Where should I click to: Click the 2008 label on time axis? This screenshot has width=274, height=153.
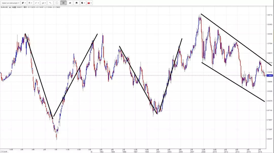click(203, 152)
